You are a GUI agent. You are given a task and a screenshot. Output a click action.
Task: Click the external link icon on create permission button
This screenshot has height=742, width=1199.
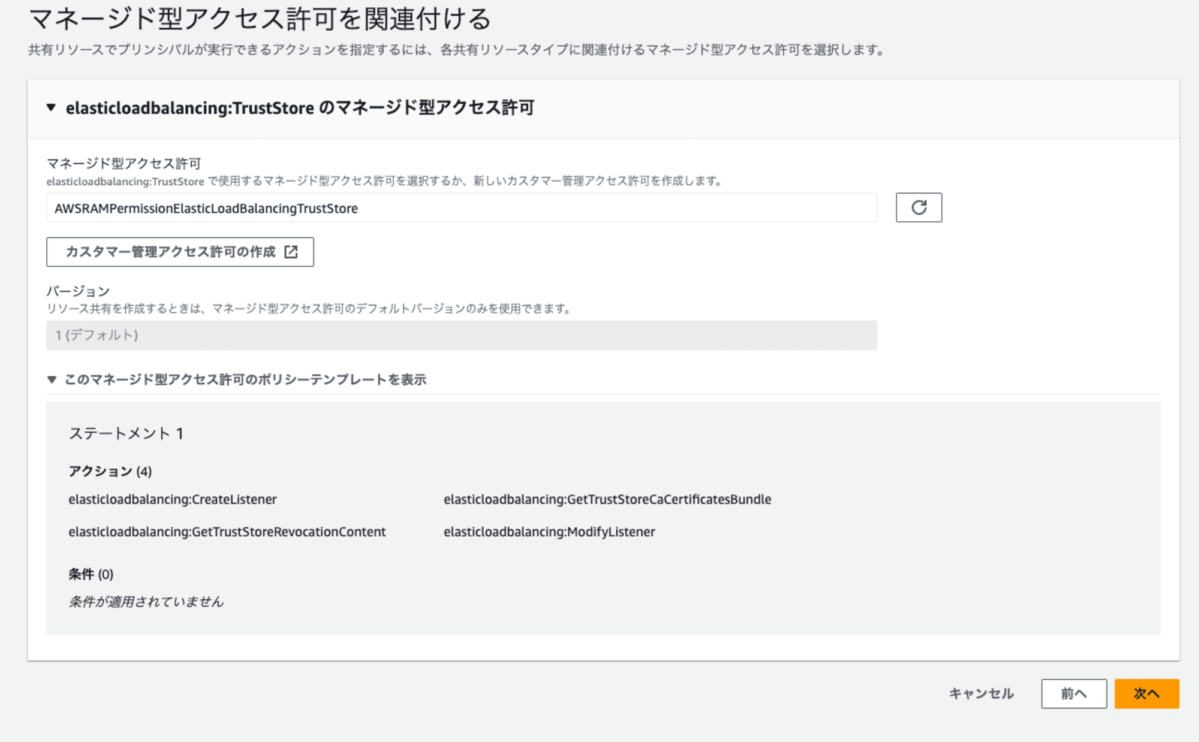291,252
